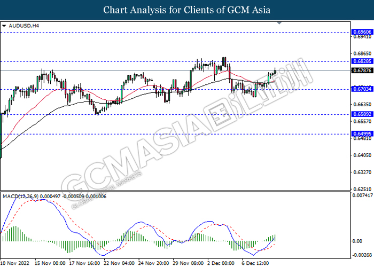Click the current price 0.67876 label

(x=362, y=70)
